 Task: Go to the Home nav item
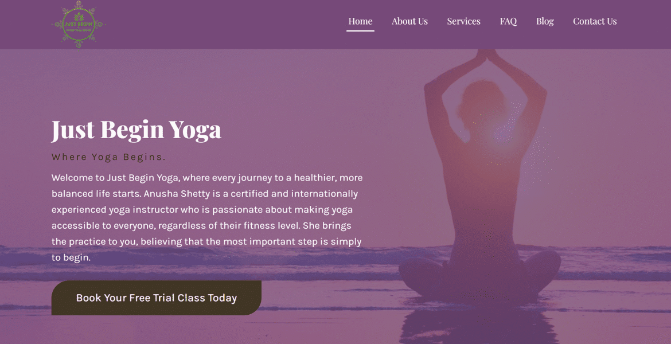point(360,21)
